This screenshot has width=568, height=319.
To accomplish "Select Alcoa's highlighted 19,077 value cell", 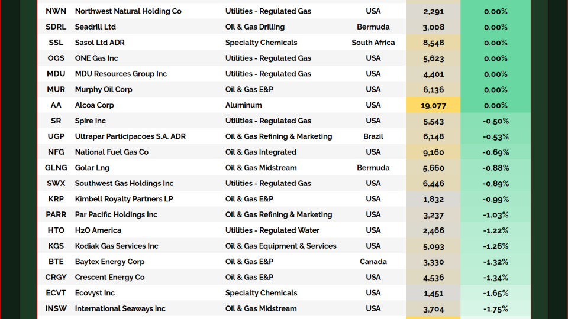I will [x=433, y=105].
